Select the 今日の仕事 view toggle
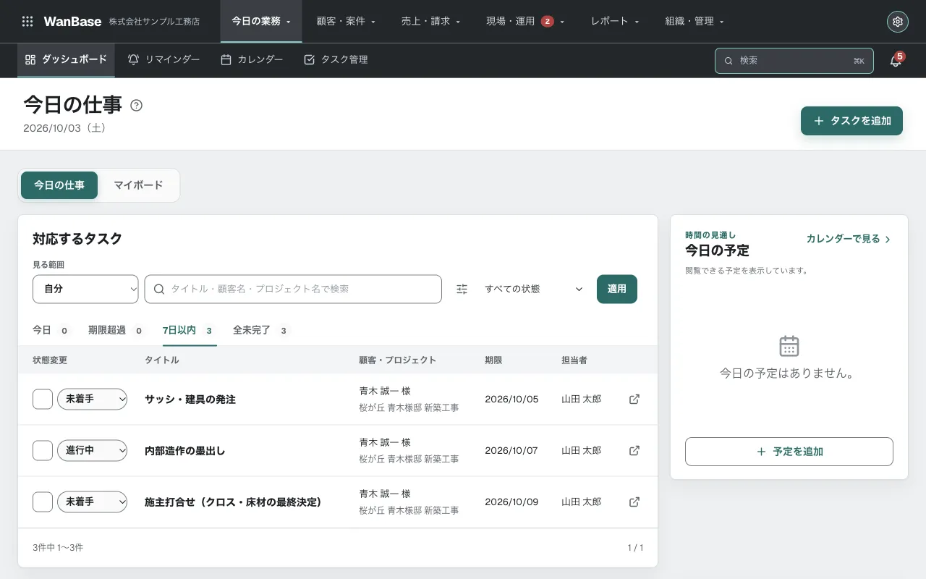The image size is (926, 579). tap(59, 185)
